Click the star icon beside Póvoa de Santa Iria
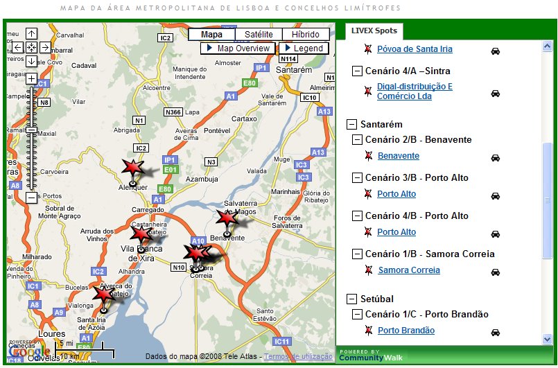The height and width of the screenshot is (368, 558). click(x=368, y=49)
